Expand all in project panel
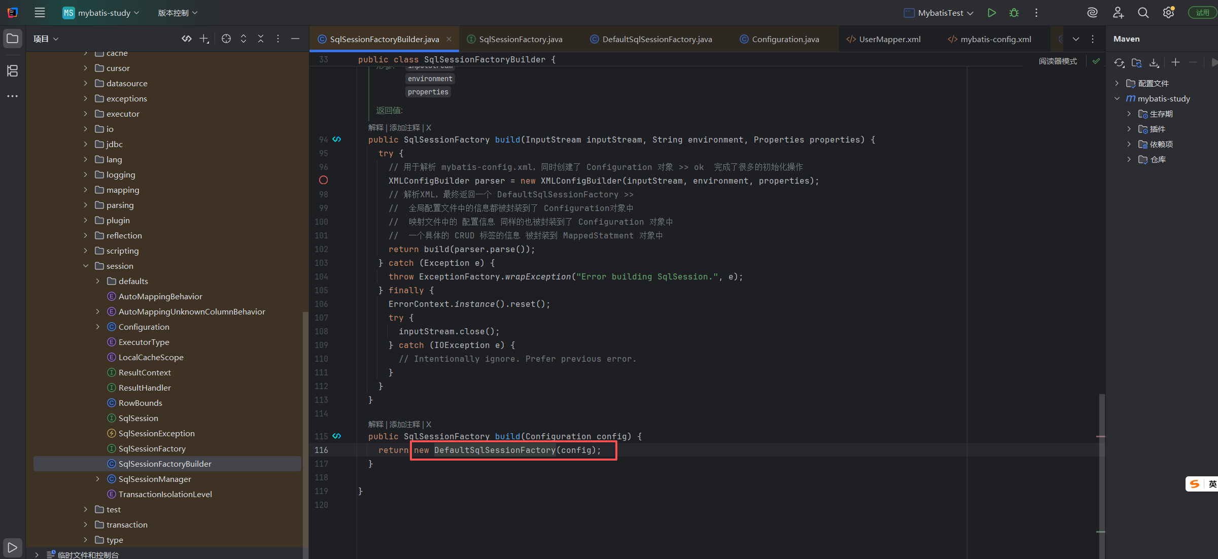The width and height of the screenshot is (1218, 559). [x=243, y=39]
